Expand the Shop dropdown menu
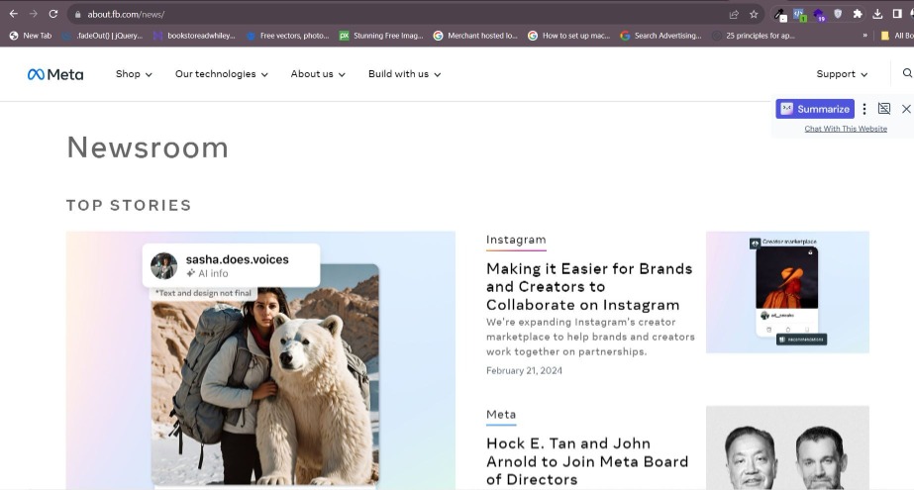The width and height of the screenshot is (914, 490). coord(134,74)
